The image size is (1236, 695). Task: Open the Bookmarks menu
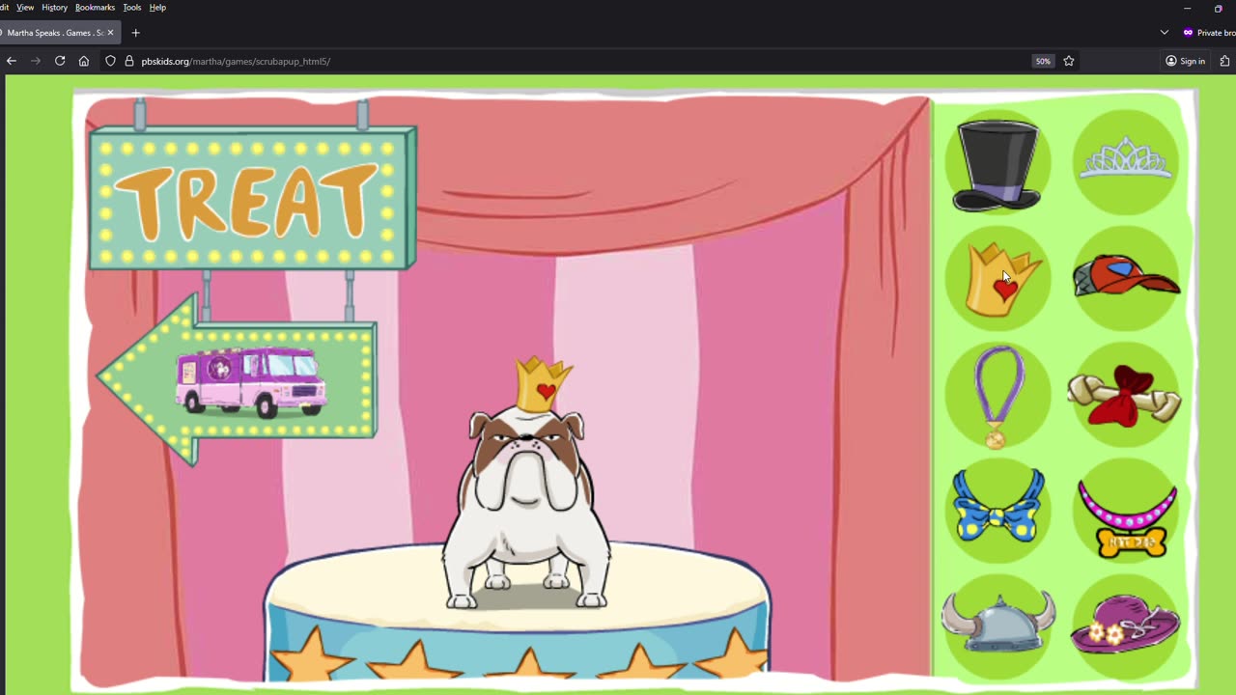[x=95, y=8]
